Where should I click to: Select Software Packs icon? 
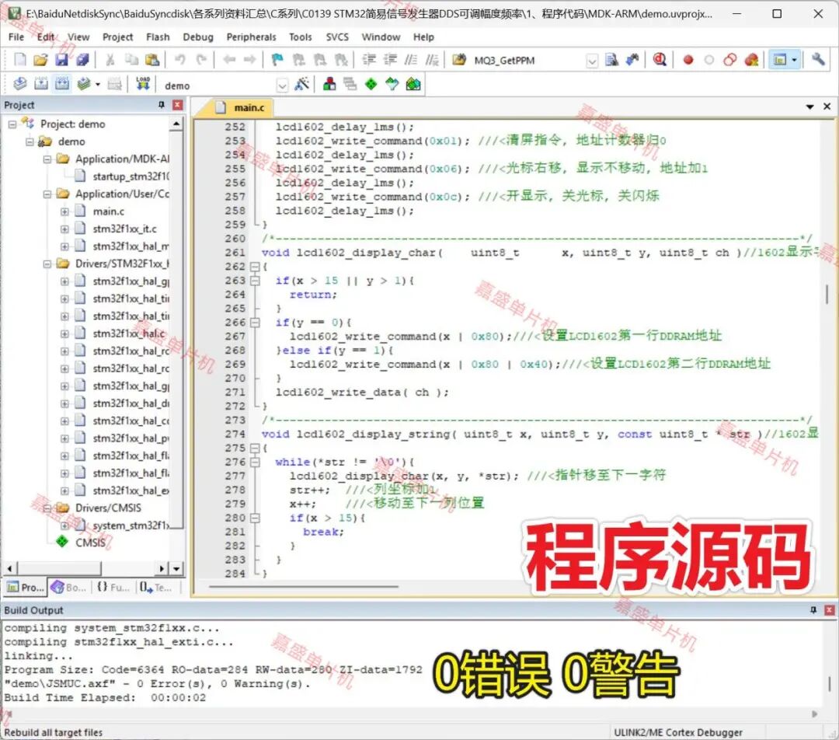(x=392, y=84)
